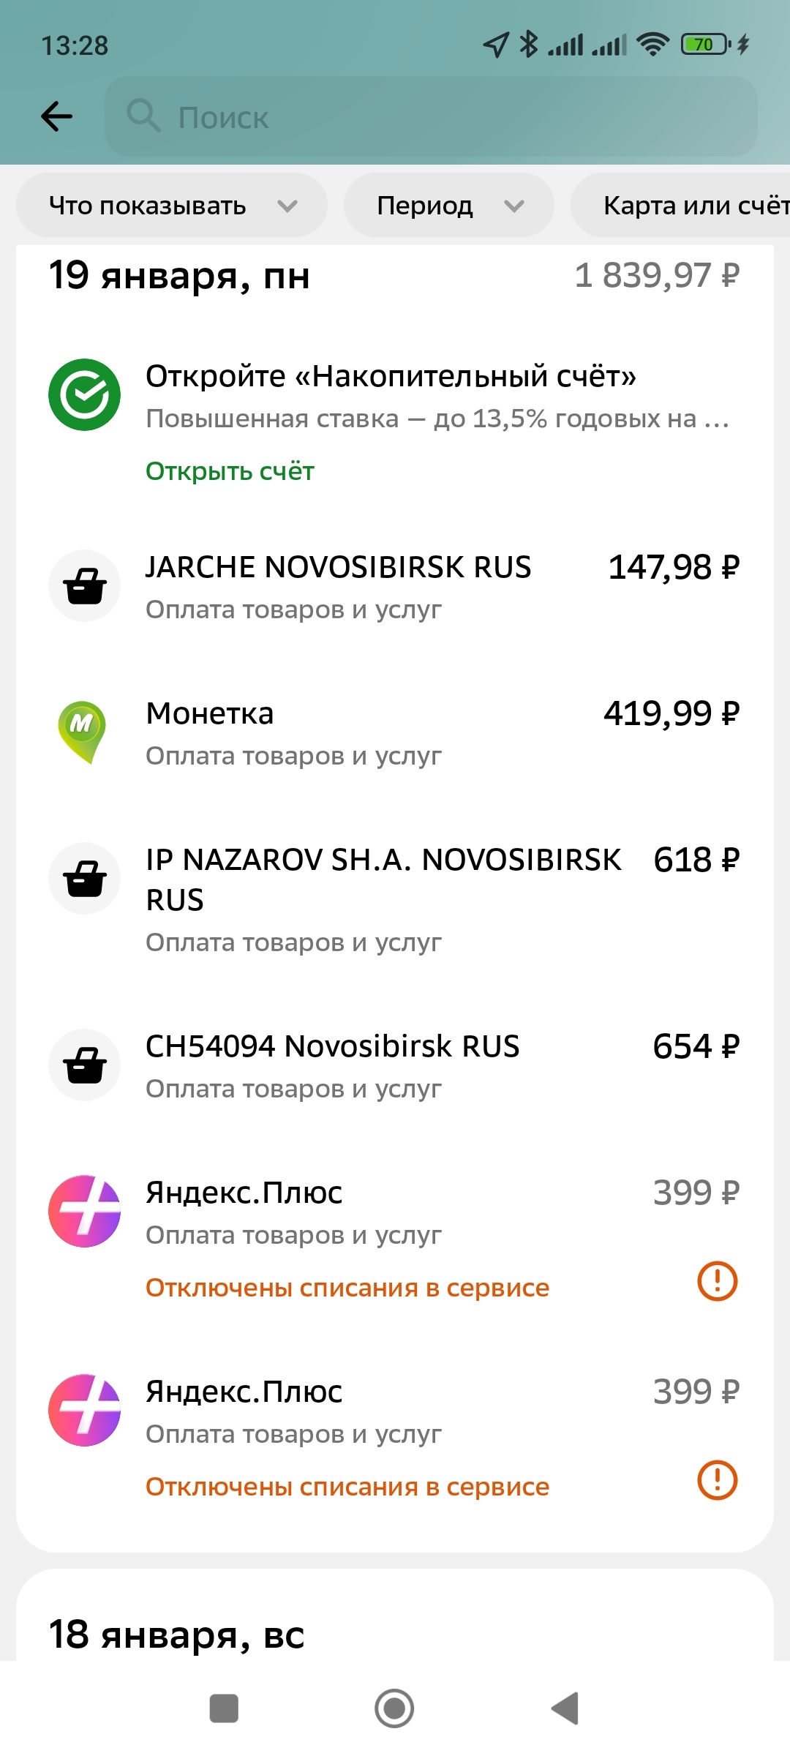Tap the JARCHE NOVOSIBIRSK basket icon
The width and height of the screenshot is (790, 1756).
(x=85, y=586)
